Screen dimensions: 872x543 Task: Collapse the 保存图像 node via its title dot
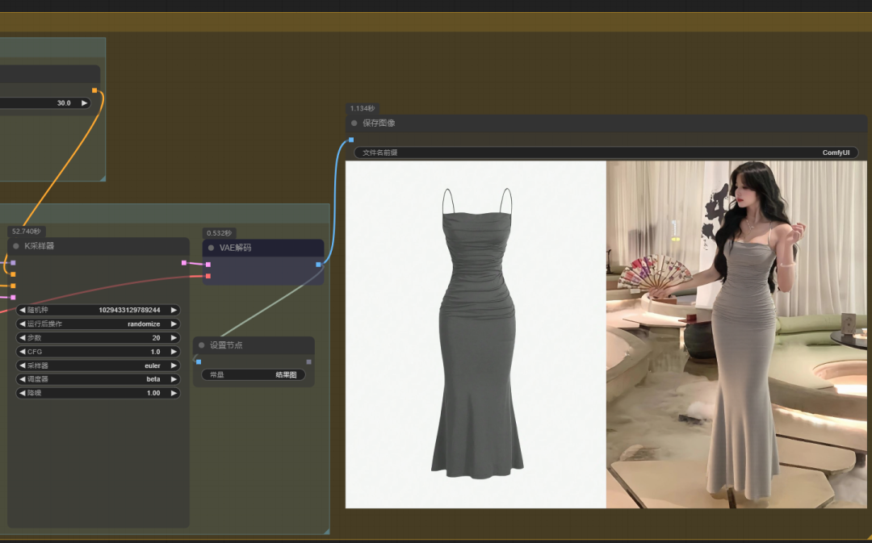point(353,123)
